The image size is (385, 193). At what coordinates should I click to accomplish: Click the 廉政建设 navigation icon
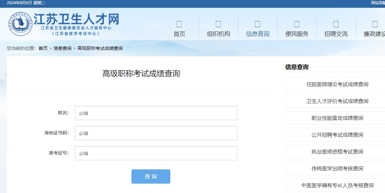(x=375, y=23)
